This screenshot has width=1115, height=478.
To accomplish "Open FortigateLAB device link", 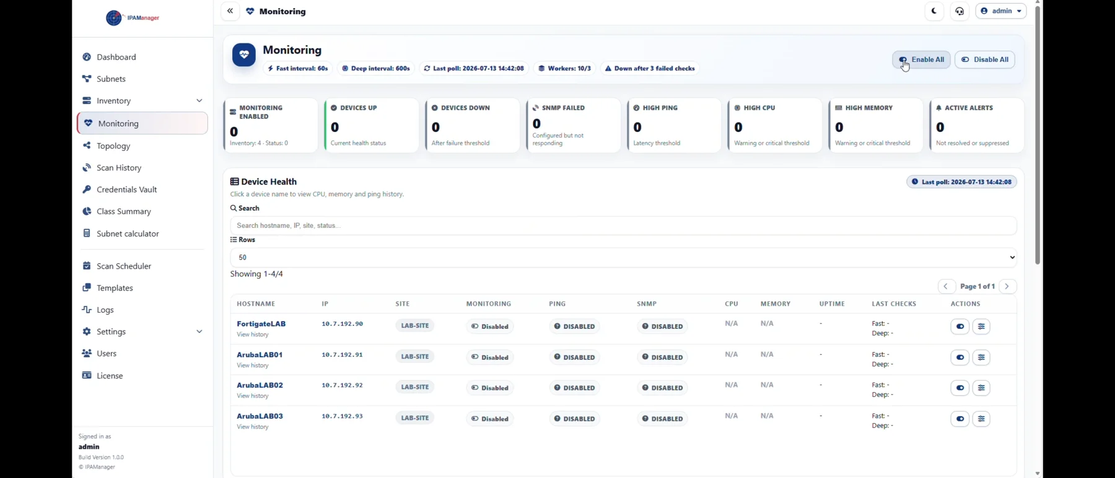I will [261, 324].
